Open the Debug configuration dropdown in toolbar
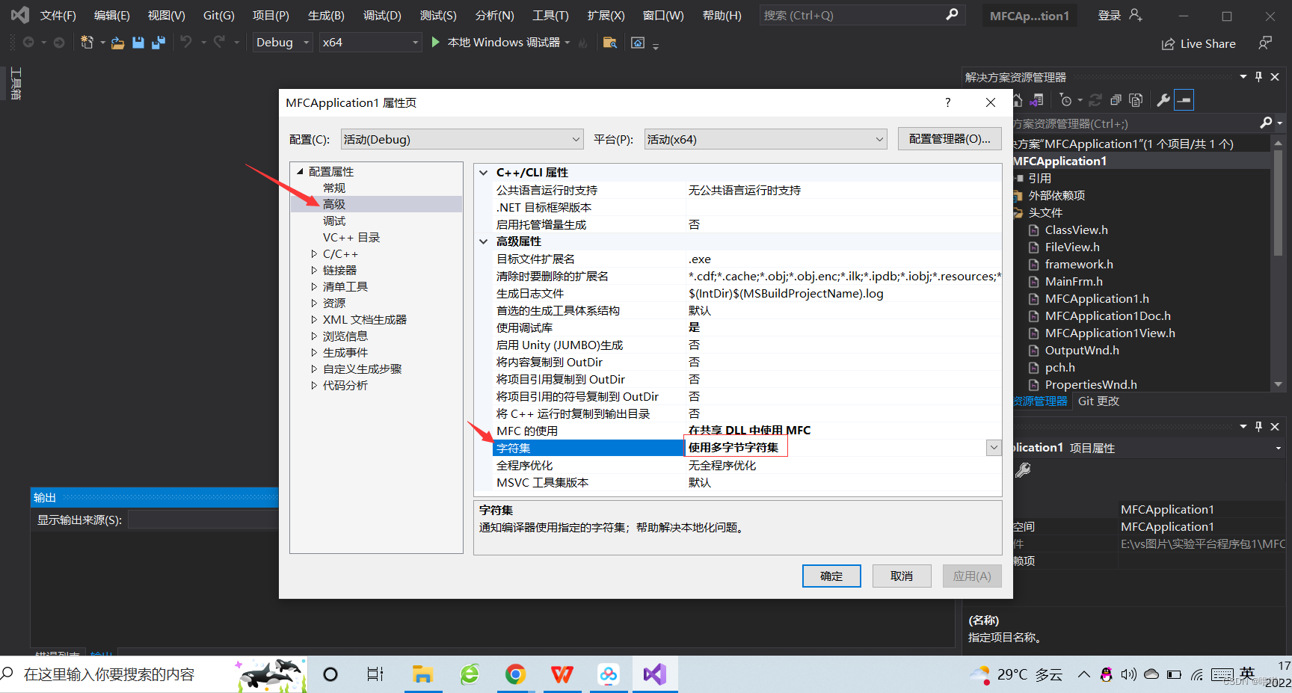 click(x=283, y=43)
